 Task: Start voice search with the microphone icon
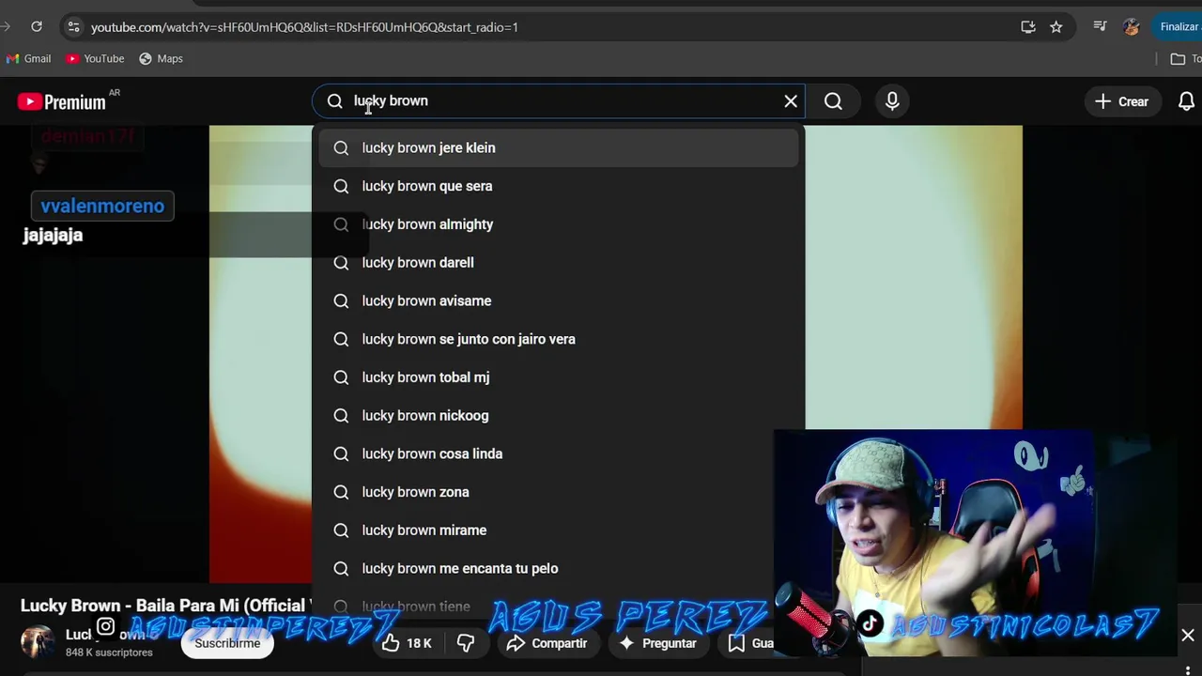click(892, 101)
